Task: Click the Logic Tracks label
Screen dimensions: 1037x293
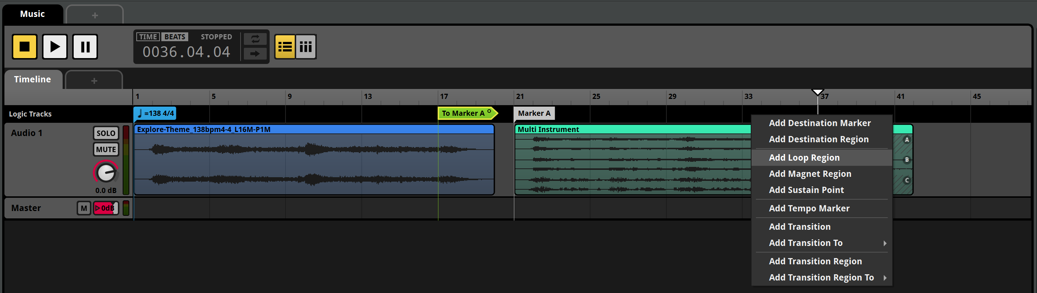Action: click(30, 114)
